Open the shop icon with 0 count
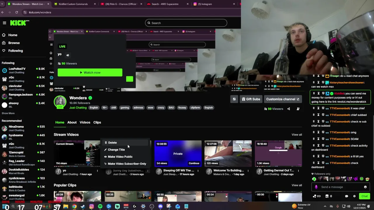374x210 pixels. tap(329, 196)
